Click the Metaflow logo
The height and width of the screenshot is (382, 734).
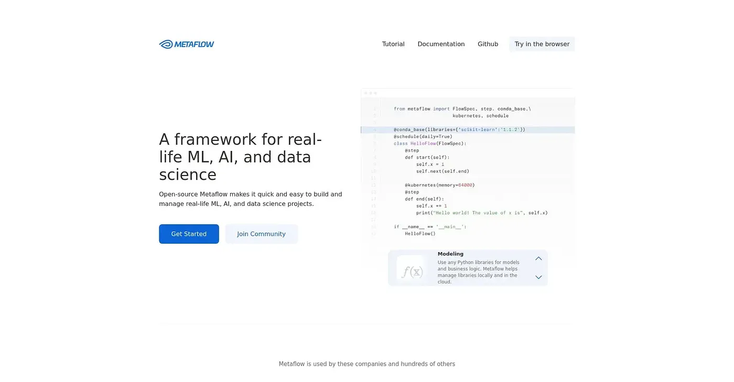tap(187, 45)
